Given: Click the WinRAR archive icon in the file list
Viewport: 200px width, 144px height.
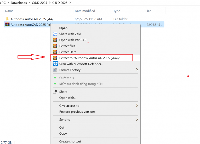Looking at the screenshot, I should [7, 24].
